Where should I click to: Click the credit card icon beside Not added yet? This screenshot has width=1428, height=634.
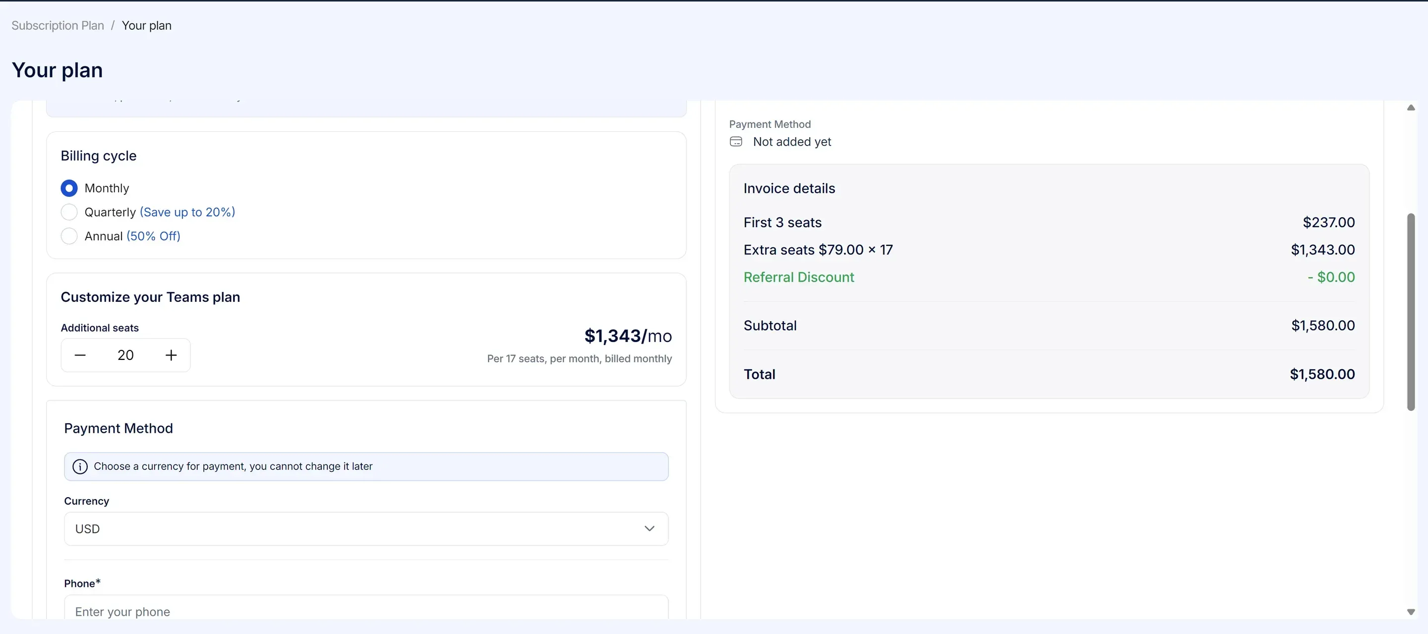tap(736, 142)
